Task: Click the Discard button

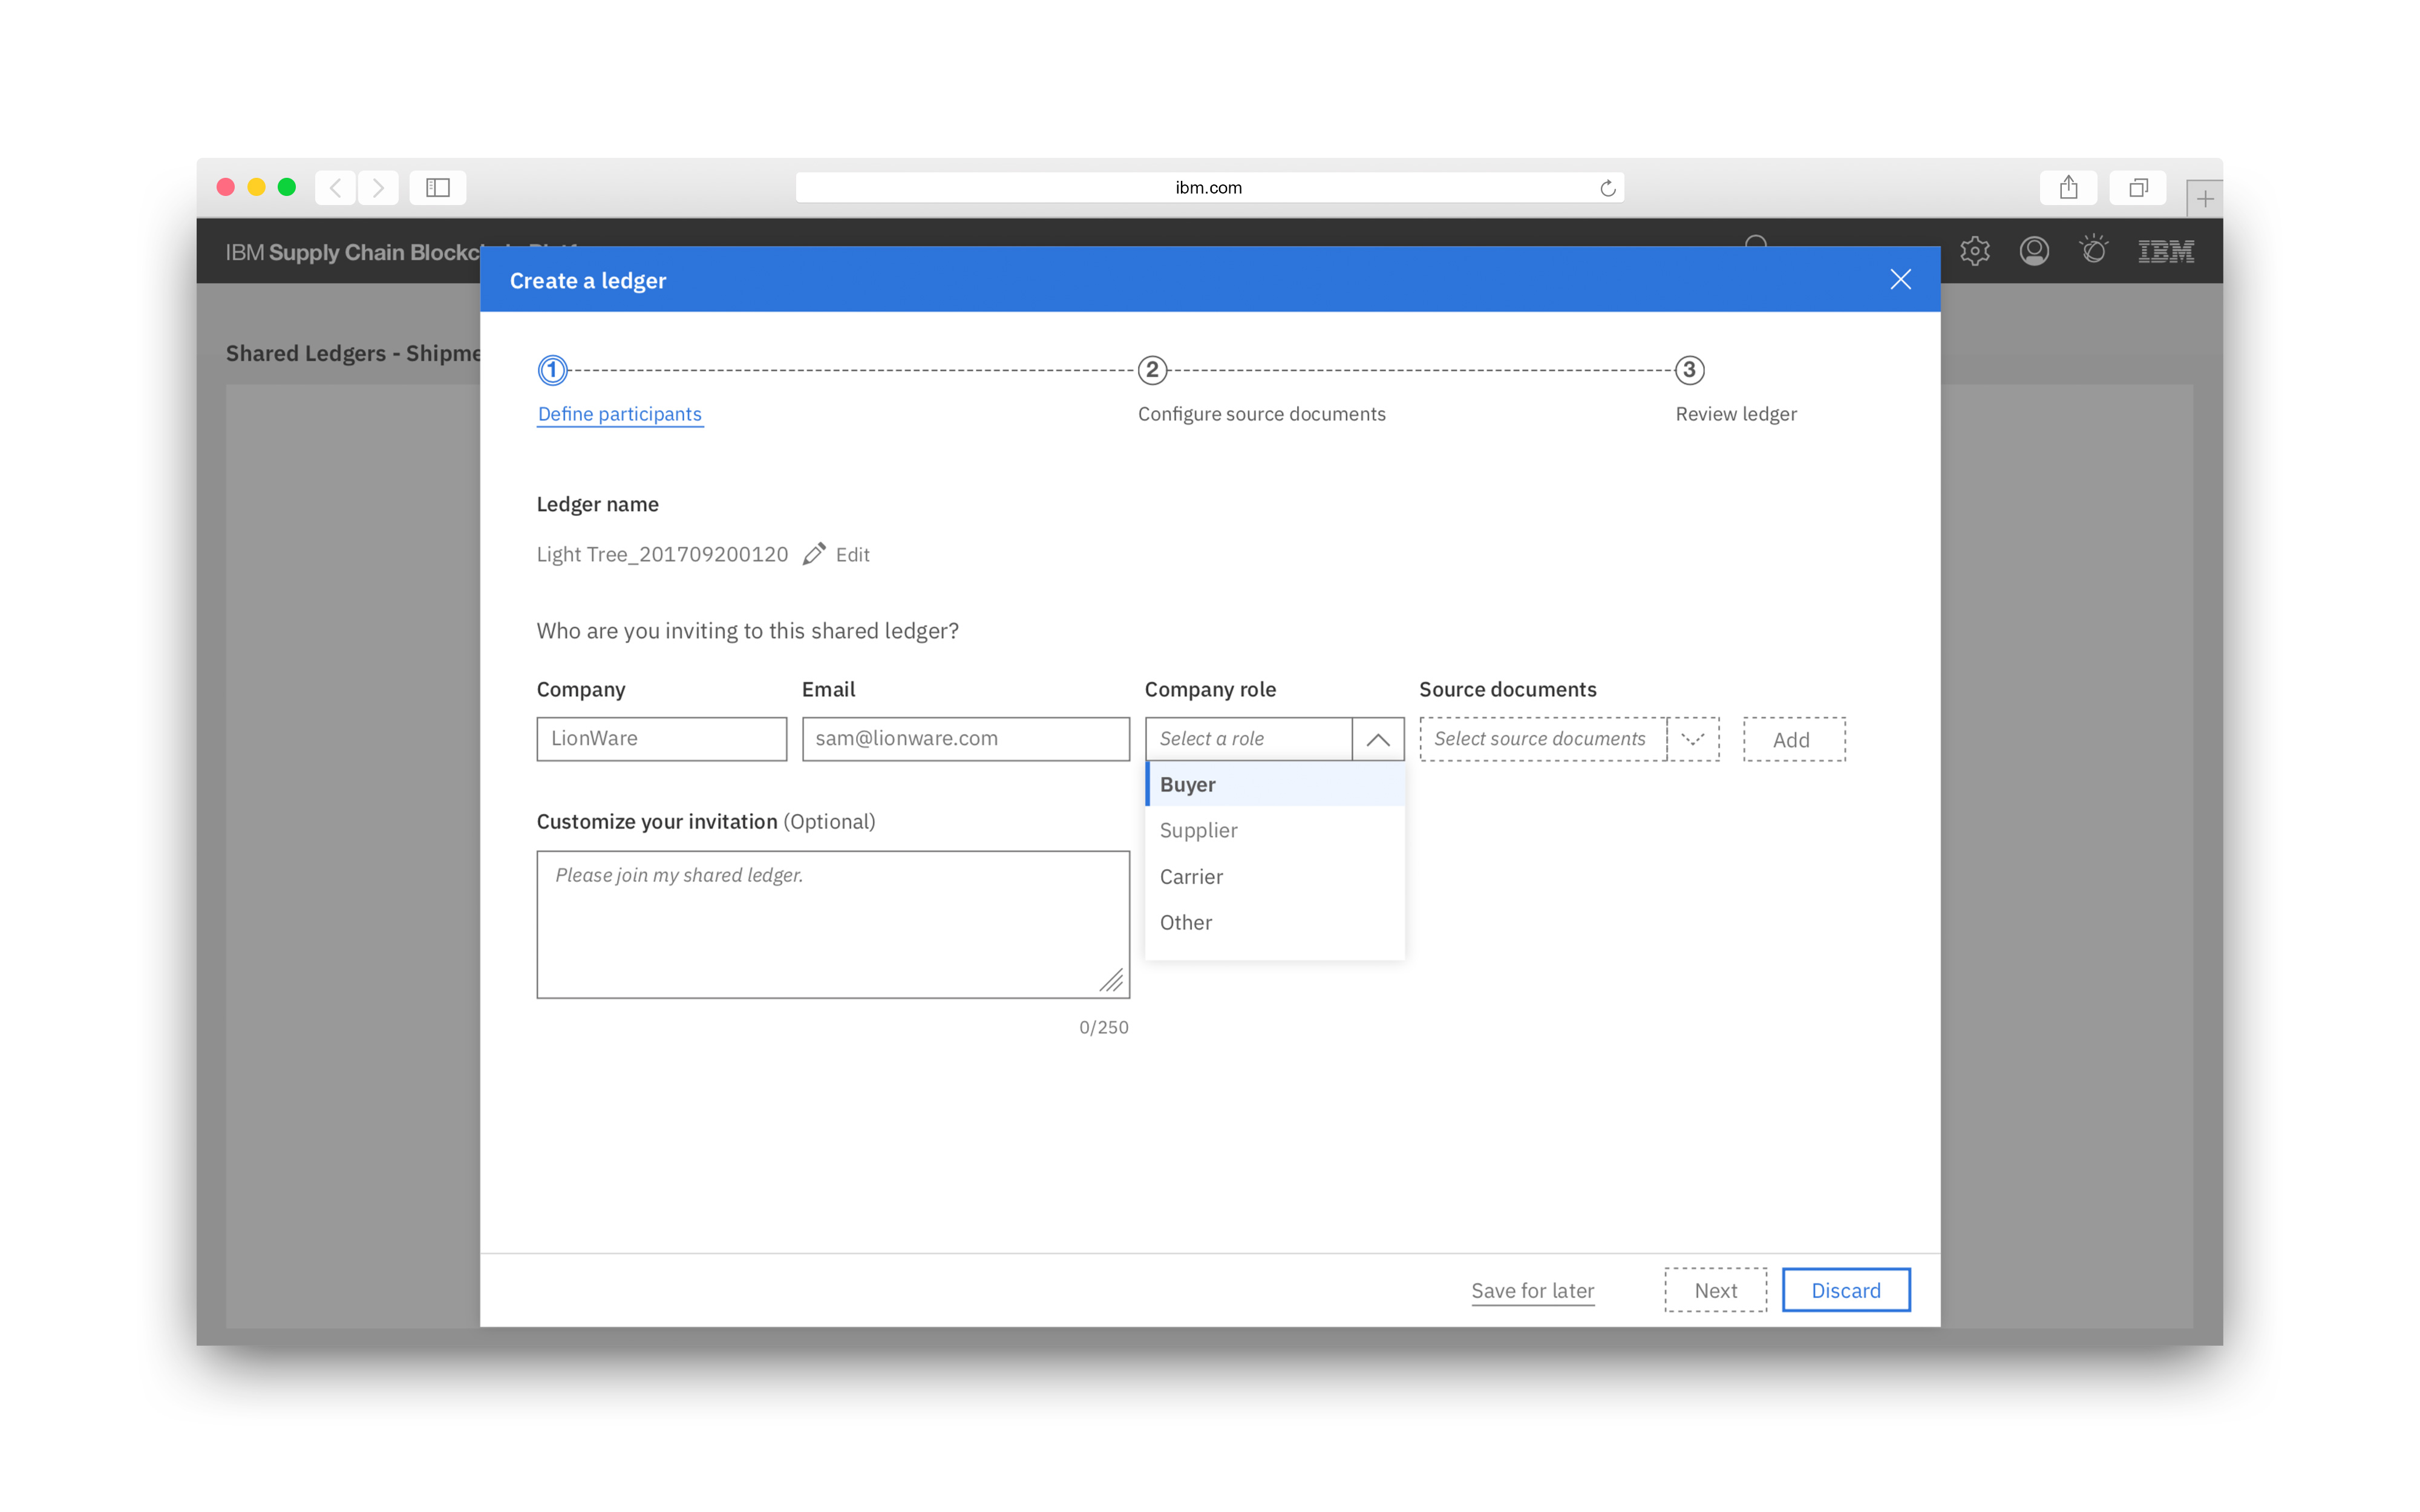Action: [1846, 1290]
